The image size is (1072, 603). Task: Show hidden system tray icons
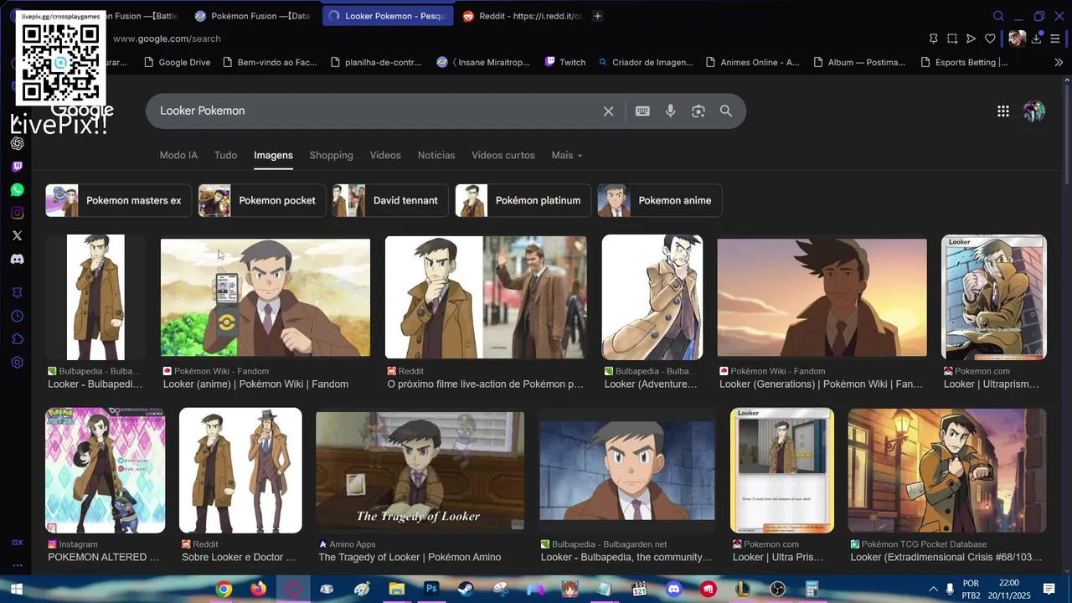(933, 589)
